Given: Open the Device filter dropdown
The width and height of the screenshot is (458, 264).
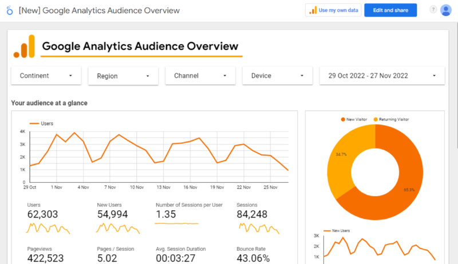Looking at the screenshot, I should pyautogui.click(x=278, y=76).
